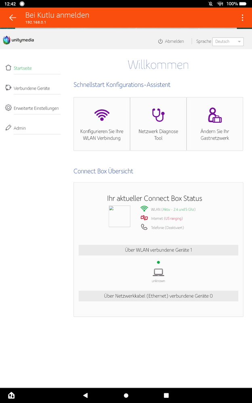Viewport: 252px width, 403px height.
Task: Expand the WLAN verbundene Geräte section
Action: tap(158, 250)
